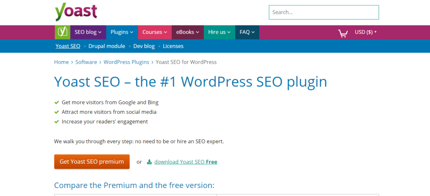Image resolution: width=430 pixels, height=196 pixels.
Task: Select the Yoast SEO submenu item
Action: coord(68,46)
